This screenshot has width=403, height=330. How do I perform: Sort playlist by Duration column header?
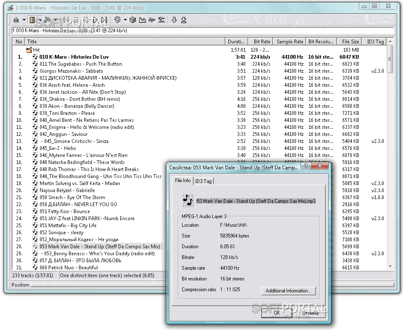tap(237, 41)
